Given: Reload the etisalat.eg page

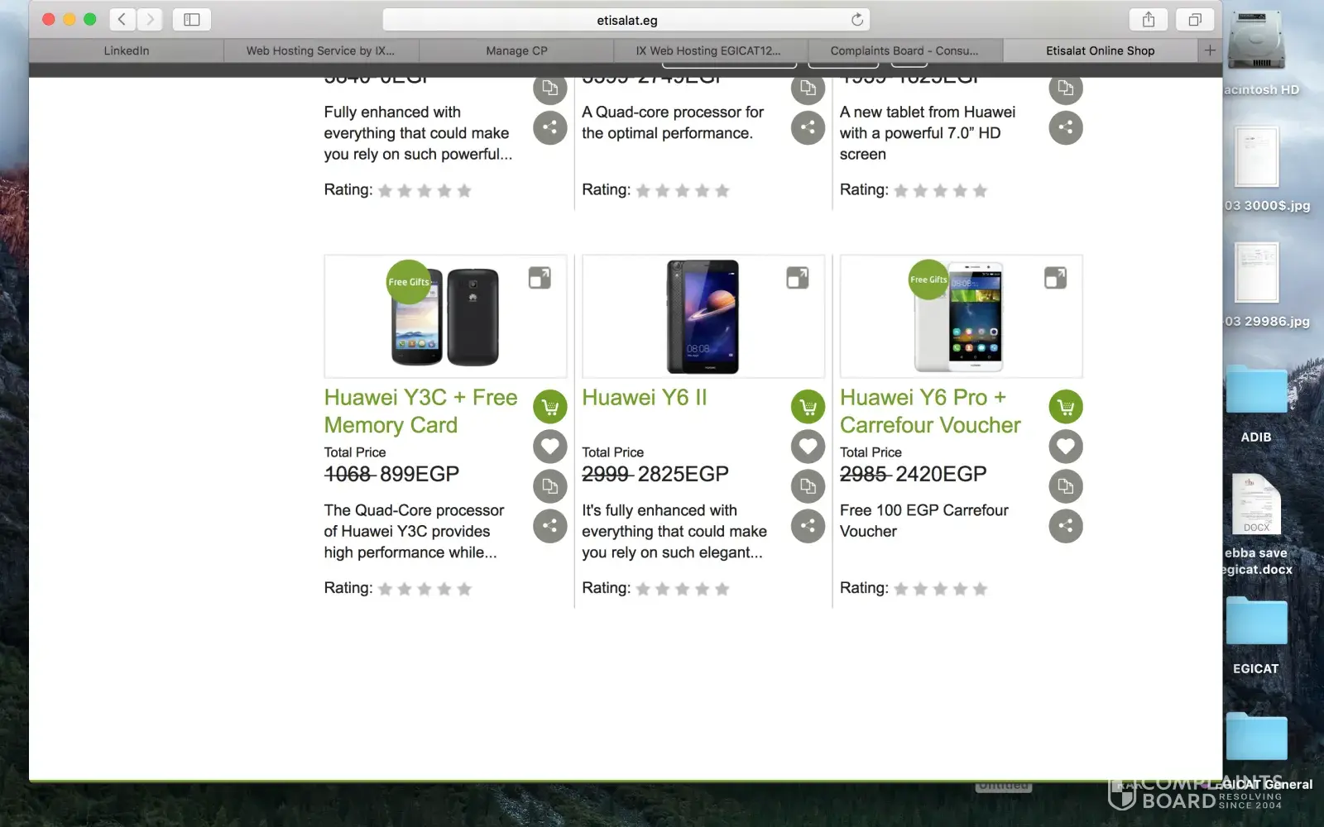Looking at the screenshot, I should [x=857, y=20].
